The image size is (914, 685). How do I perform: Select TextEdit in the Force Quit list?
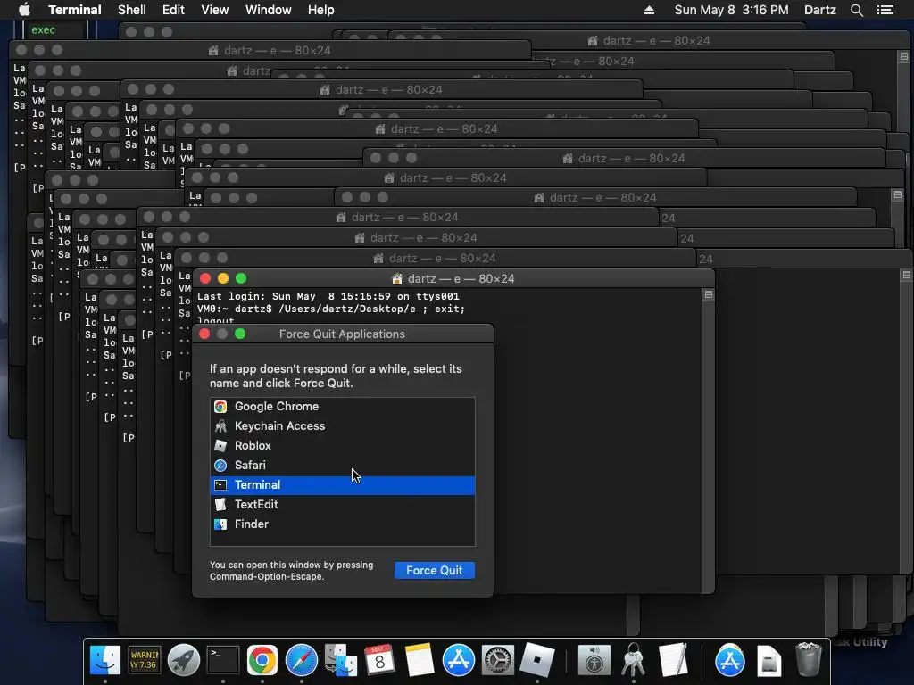[x=343, y=505]
